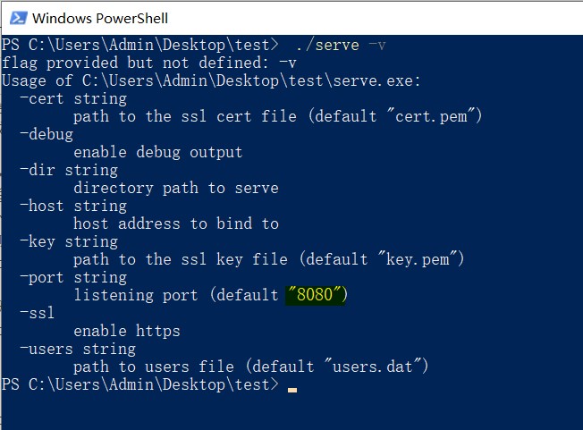Screen dimensions: 583x430
Task: Click the -key string option line
Action: tap(69, 241)
